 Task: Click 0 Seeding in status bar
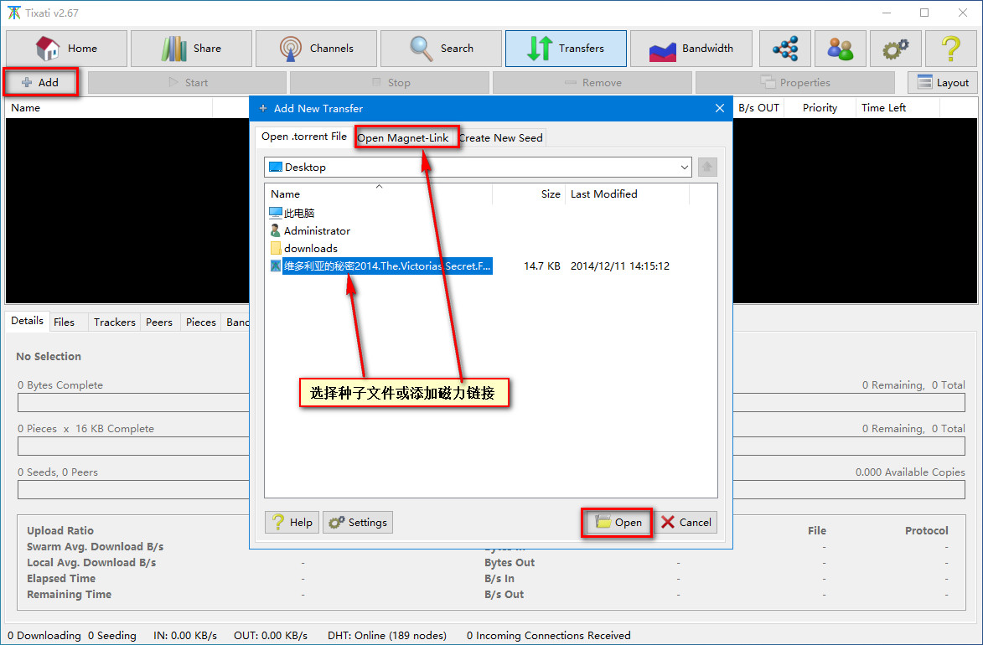111,636
